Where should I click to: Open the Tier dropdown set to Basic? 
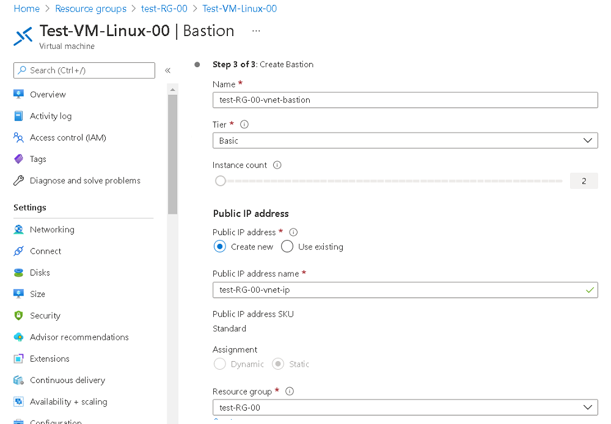pyautogui.click(x=405, y=141)
